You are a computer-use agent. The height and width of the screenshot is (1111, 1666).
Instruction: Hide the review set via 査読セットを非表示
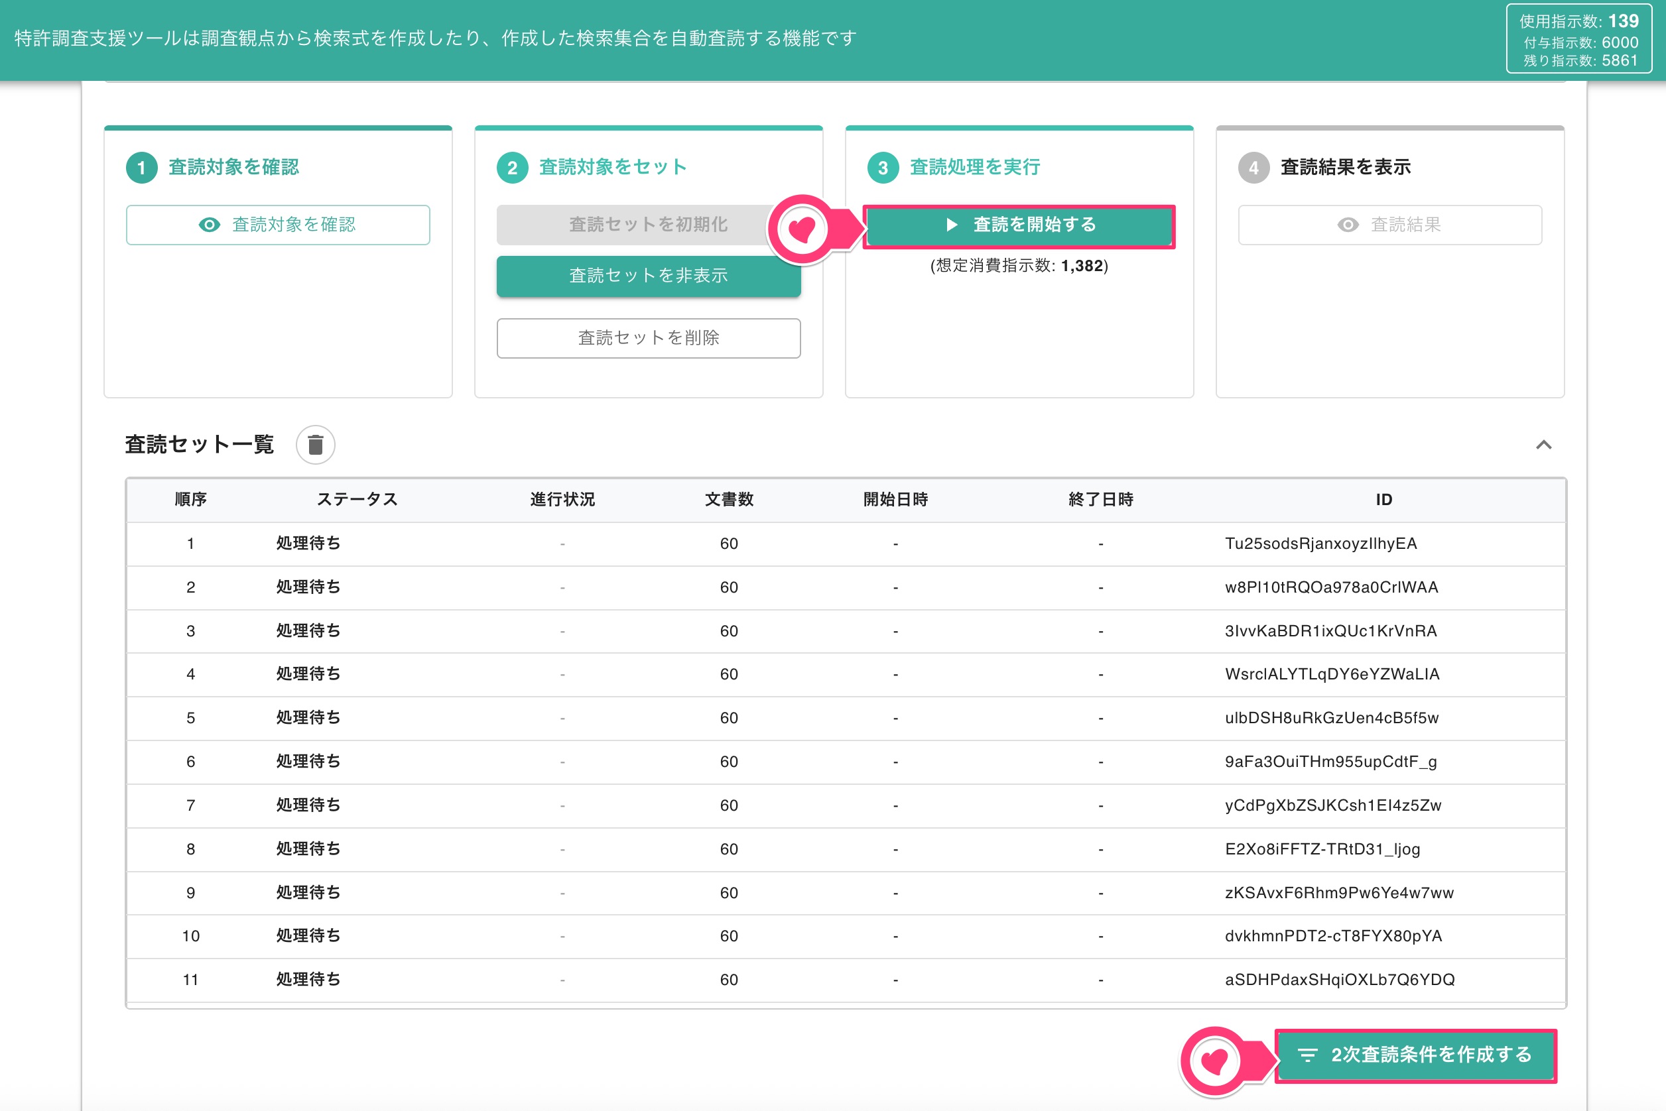tap(649, 276)
